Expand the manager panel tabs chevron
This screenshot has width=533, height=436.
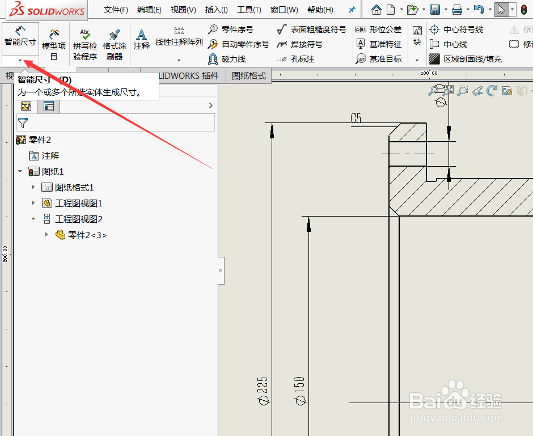(x=211, y=105)
